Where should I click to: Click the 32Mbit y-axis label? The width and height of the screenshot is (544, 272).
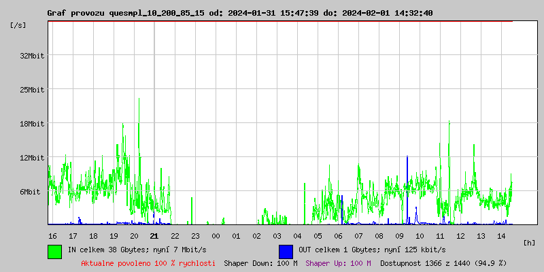32,56
